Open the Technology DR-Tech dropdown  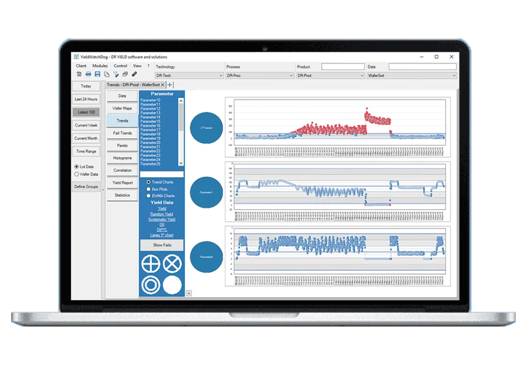tap(189, 76)
